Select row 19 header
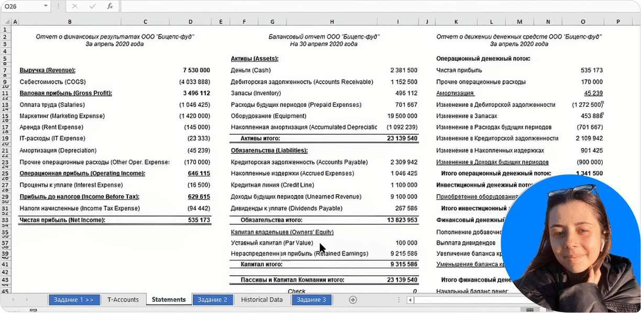641x313 pixels. click(x=5, y=139)
